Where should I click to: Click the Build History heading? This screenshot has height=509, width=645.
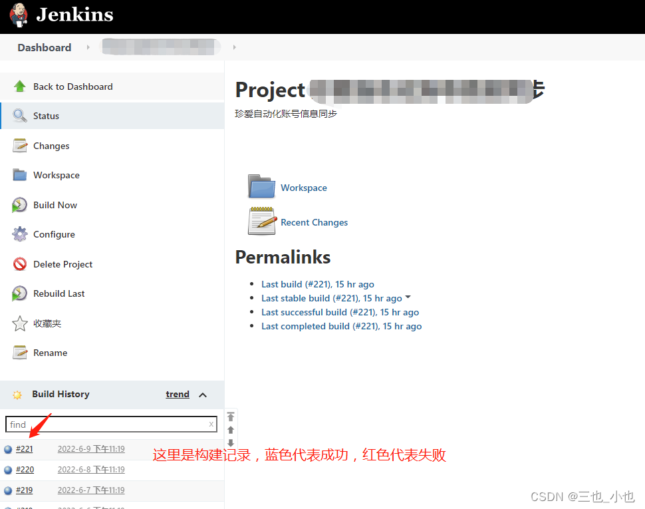click(61, 394)
